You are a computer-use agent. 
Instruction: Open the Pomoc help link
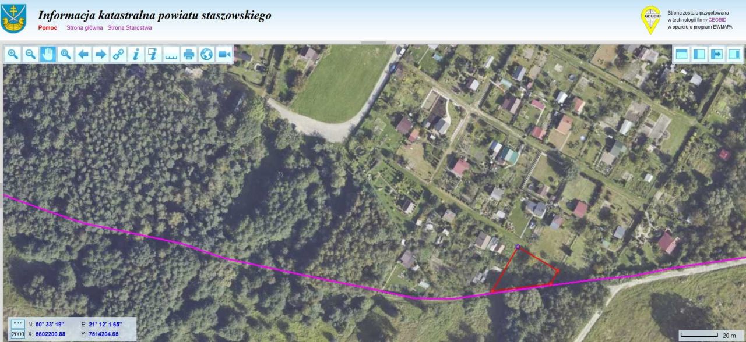coord(47,27)
